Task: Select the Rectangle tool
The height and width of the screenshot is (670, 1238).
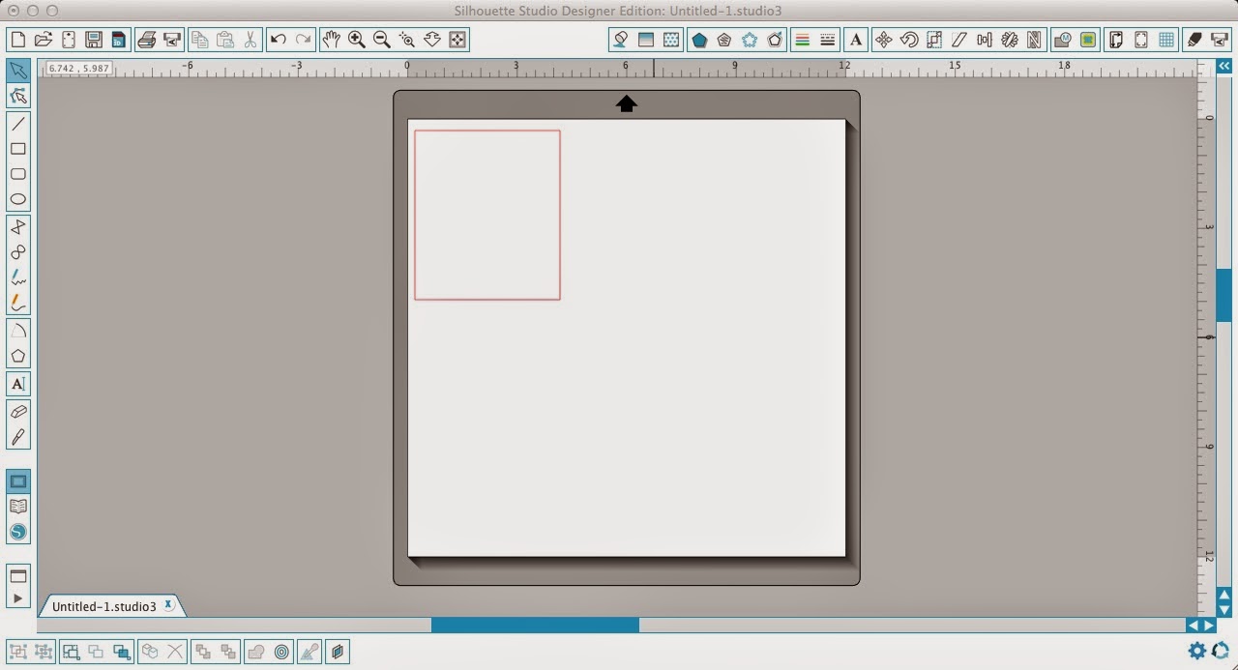Action: [17, 149]
